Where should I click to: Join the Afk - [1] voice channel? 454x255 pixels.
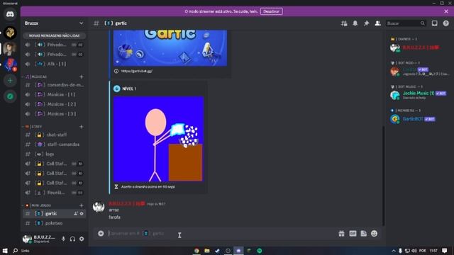tap(54, 64)
